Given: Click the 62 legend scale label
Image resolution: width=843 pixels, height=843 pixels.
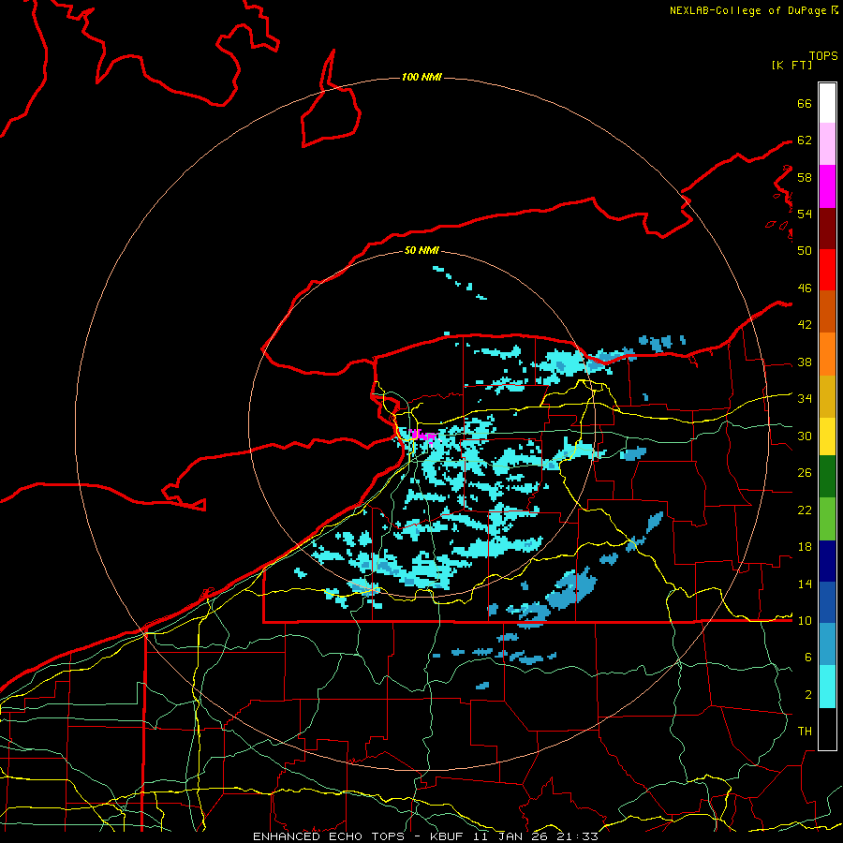Looking at the screenshot, I should click(x=805, y=140).
